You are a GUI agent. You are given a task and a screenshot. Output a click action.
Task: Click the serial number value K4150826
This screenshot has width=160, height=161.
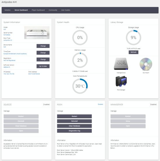[x=7, y=35]
